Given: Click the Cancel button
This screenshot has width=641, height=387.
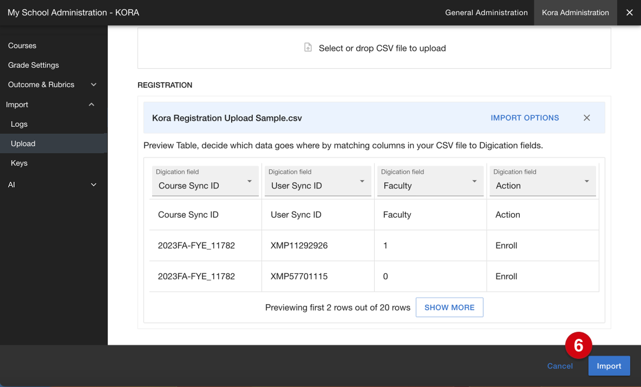Looking at the screenshot, I should click(560, 366).
